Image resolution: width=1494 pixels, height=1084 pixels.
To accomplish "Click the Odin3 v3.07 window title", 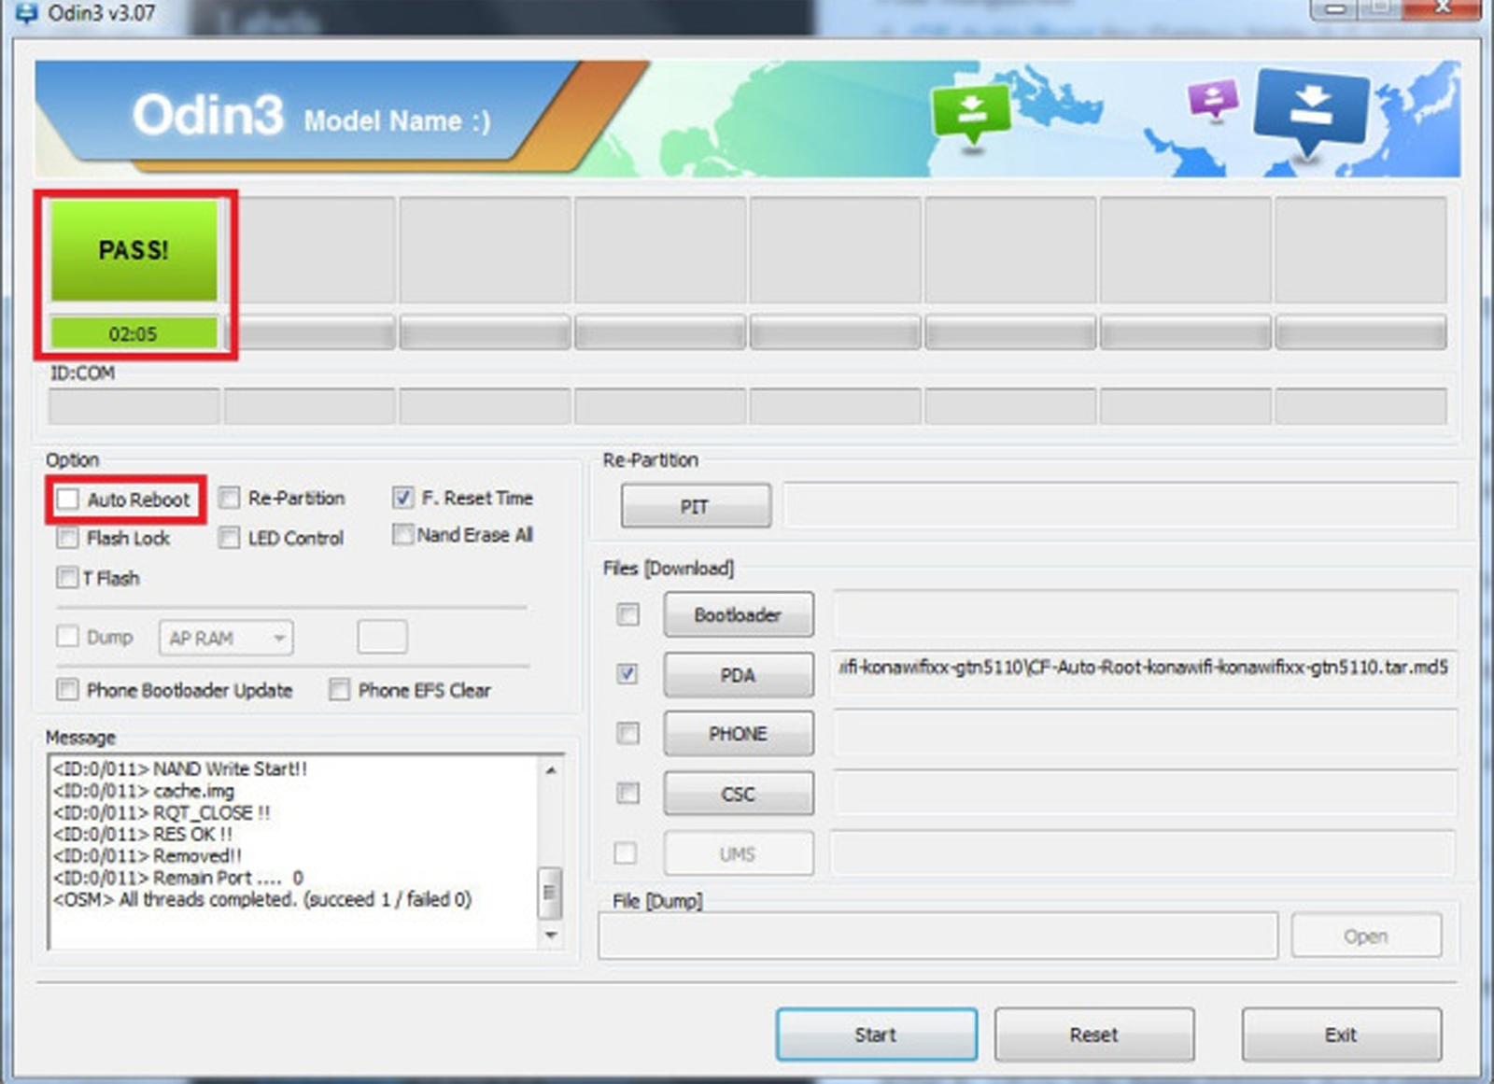I will (102, 13).
